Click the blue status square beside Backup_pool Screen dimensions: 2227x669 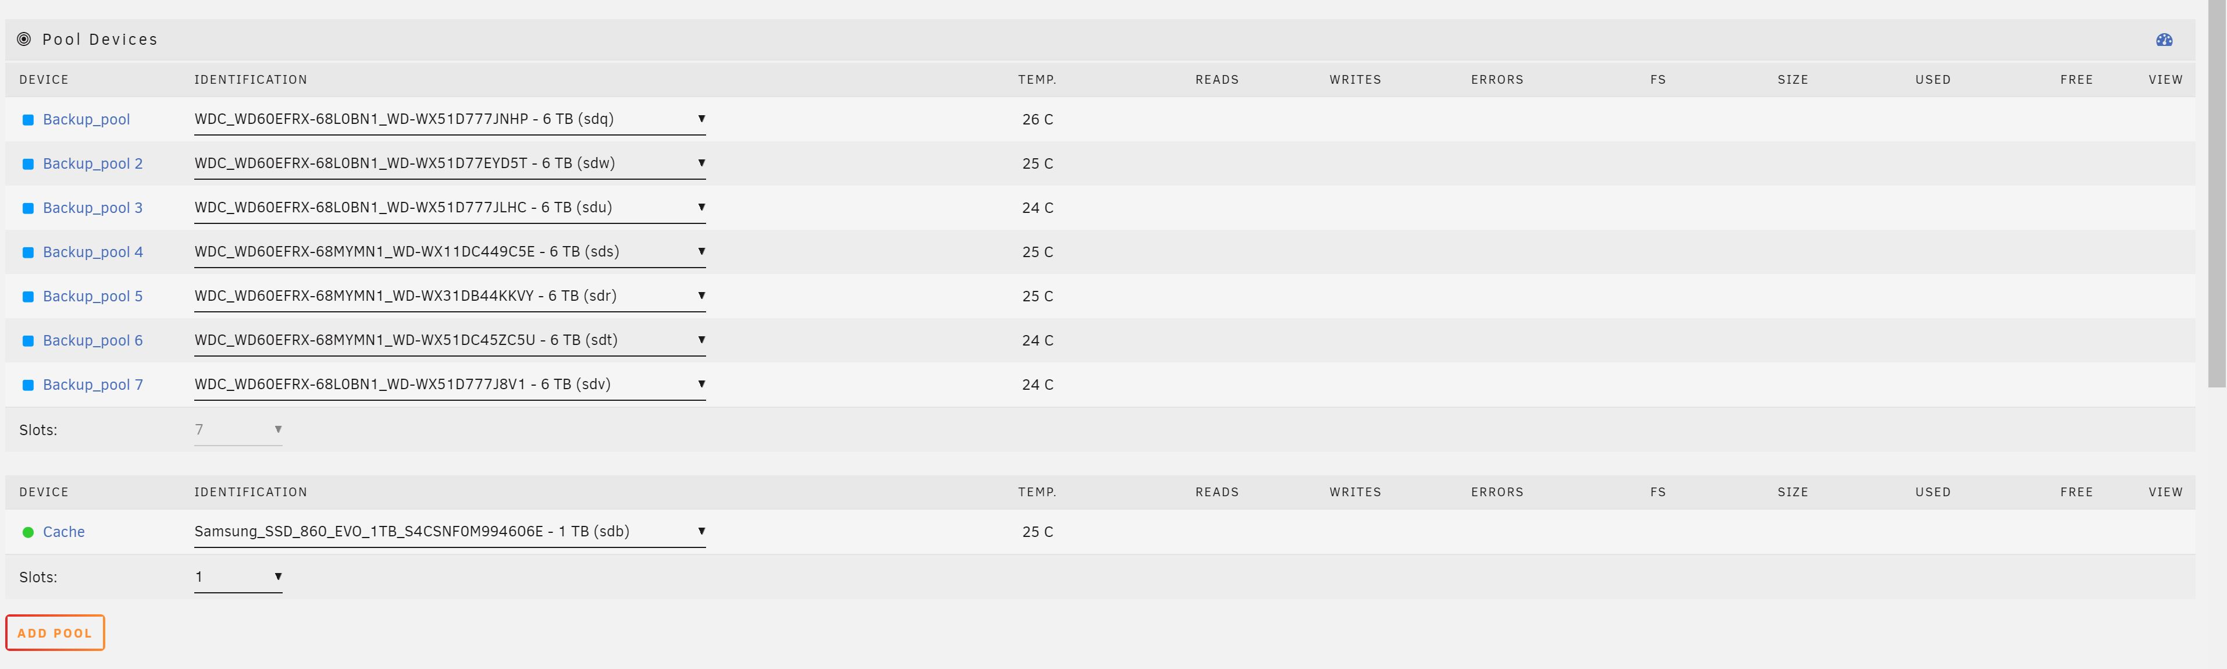point(28,119)
